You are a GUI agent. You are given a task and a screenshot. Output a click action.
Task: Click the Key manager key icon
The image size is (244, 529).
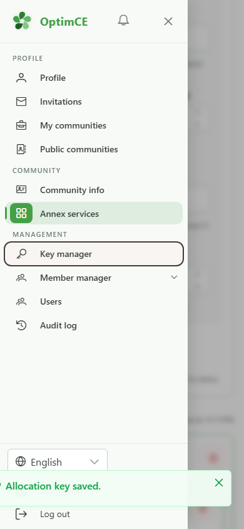pos(21,254)
